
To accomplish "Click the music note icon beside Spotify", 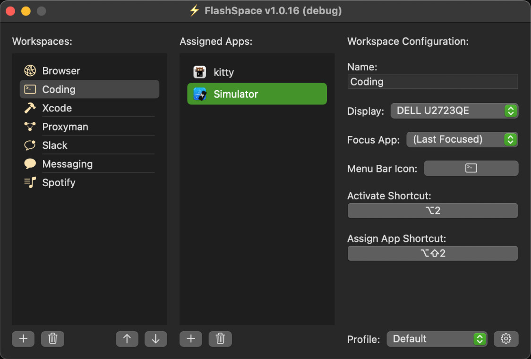I will (x=30, y=182).
